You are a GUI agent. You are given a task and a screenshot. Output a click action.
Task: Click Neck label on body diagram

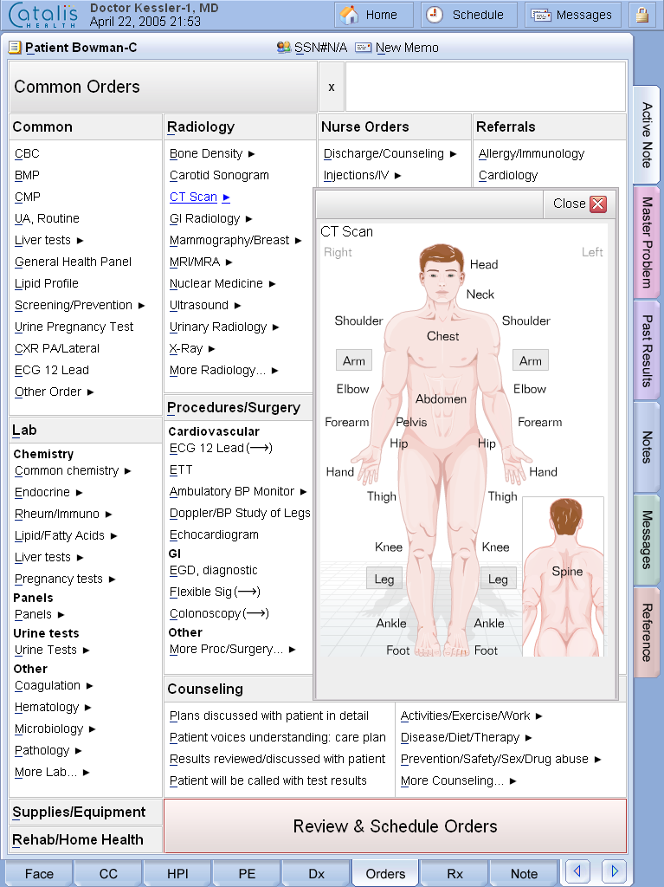point(480,295)
